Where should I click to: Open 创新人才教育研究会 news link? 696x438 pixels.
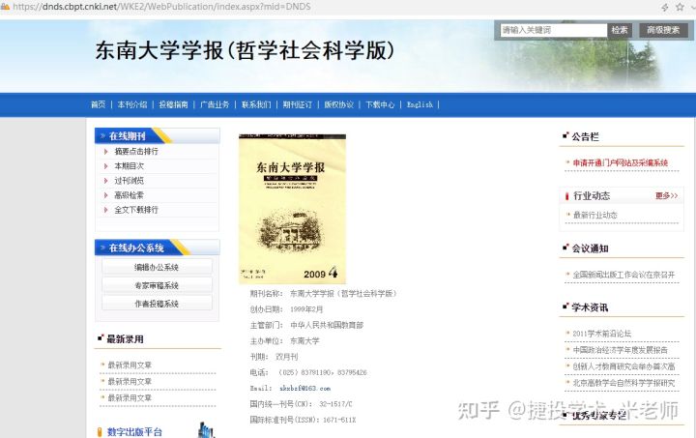point(623,366)
